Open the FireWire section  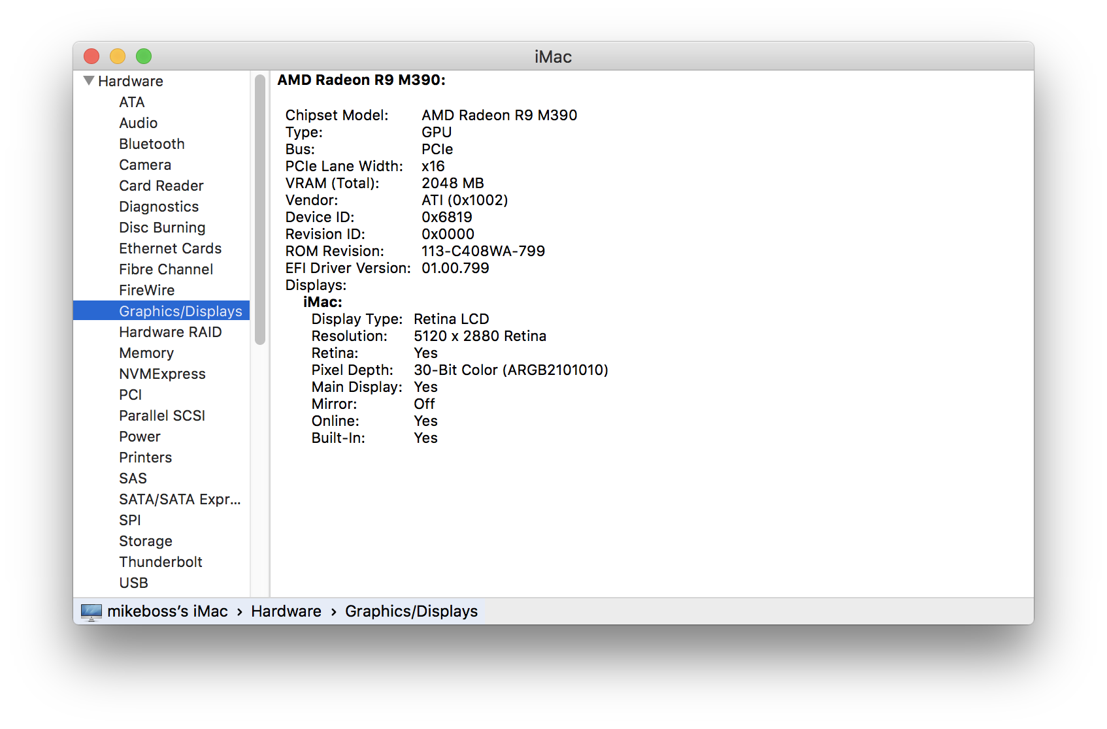pos(147,290)
